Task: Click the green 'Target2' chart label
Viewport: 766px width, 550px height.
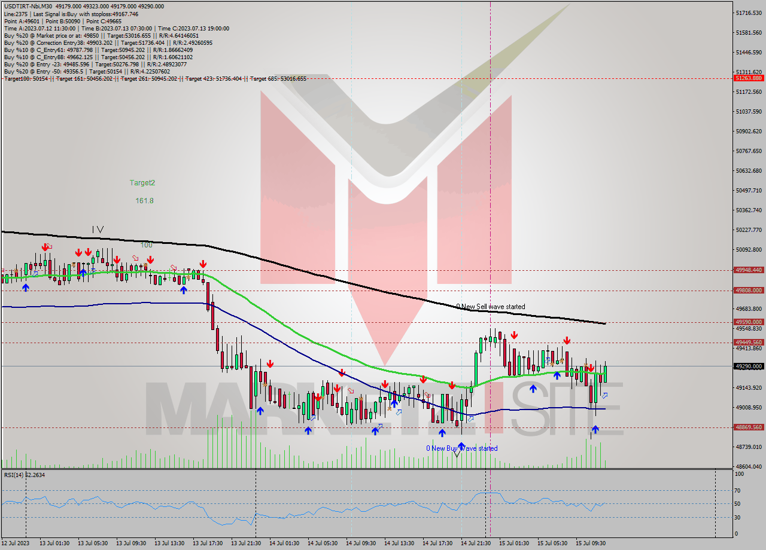Action: (x=142, y=182)
